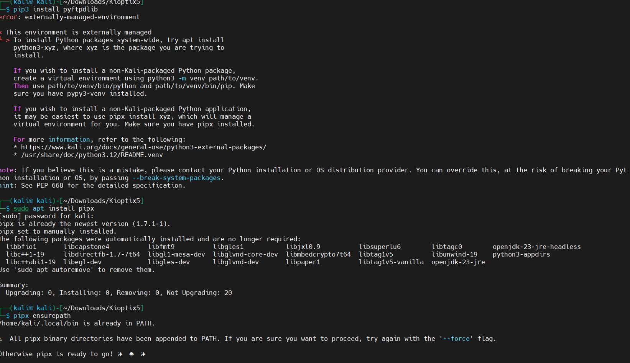Click the "[sudo] password for kali:" line
Viewport: 630px width, 363px height.
[x=47, y=216]
